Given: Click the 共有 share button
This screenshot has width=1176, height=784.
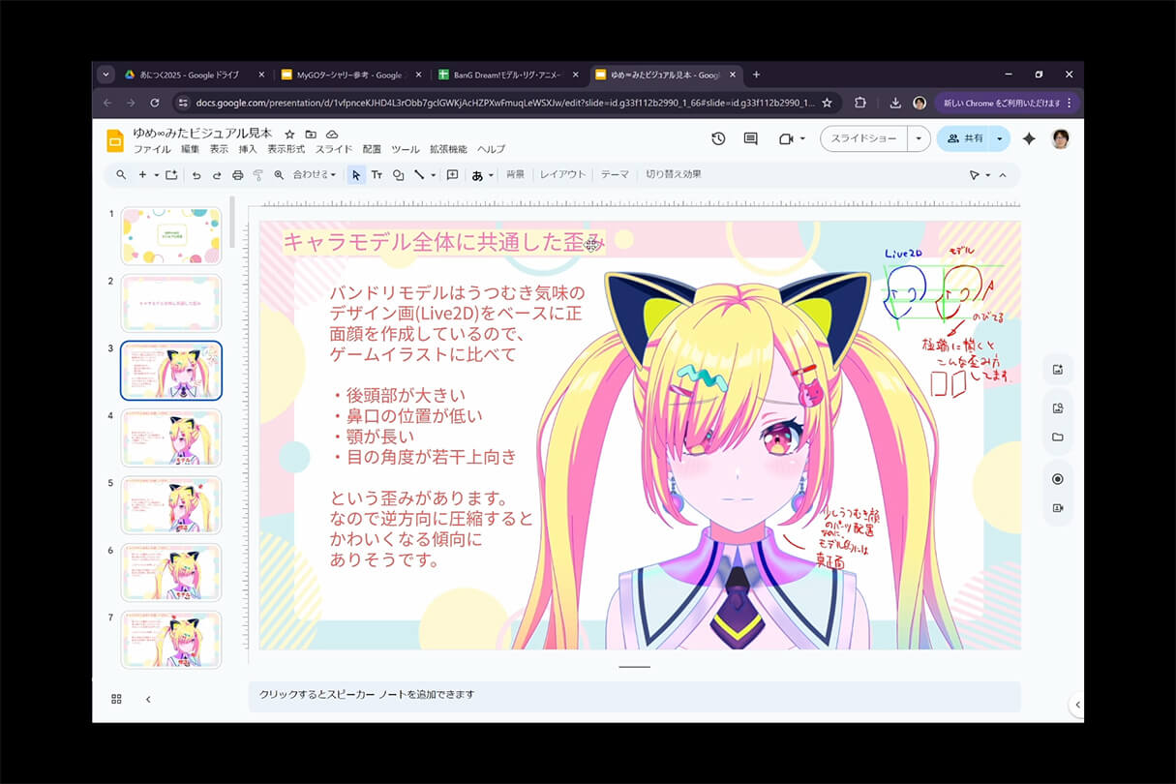Looking at the screenshot, I should click(965, 139).
